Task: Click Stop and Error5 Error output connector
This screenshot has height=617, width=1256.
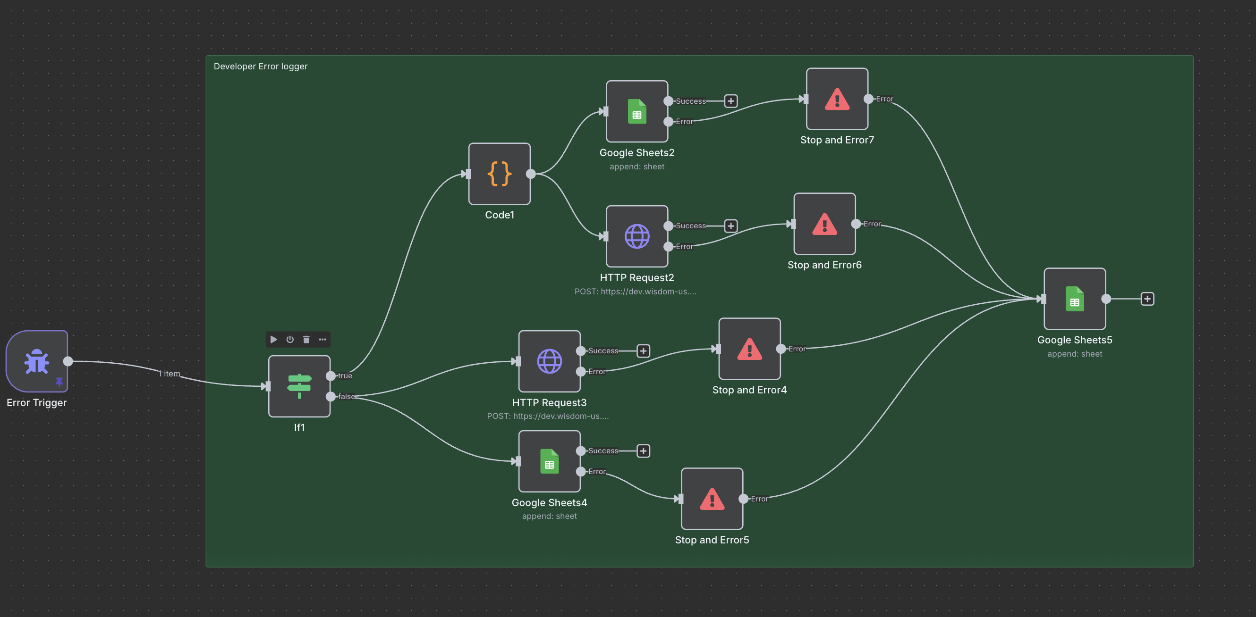Action: click(x=744, y=499)
